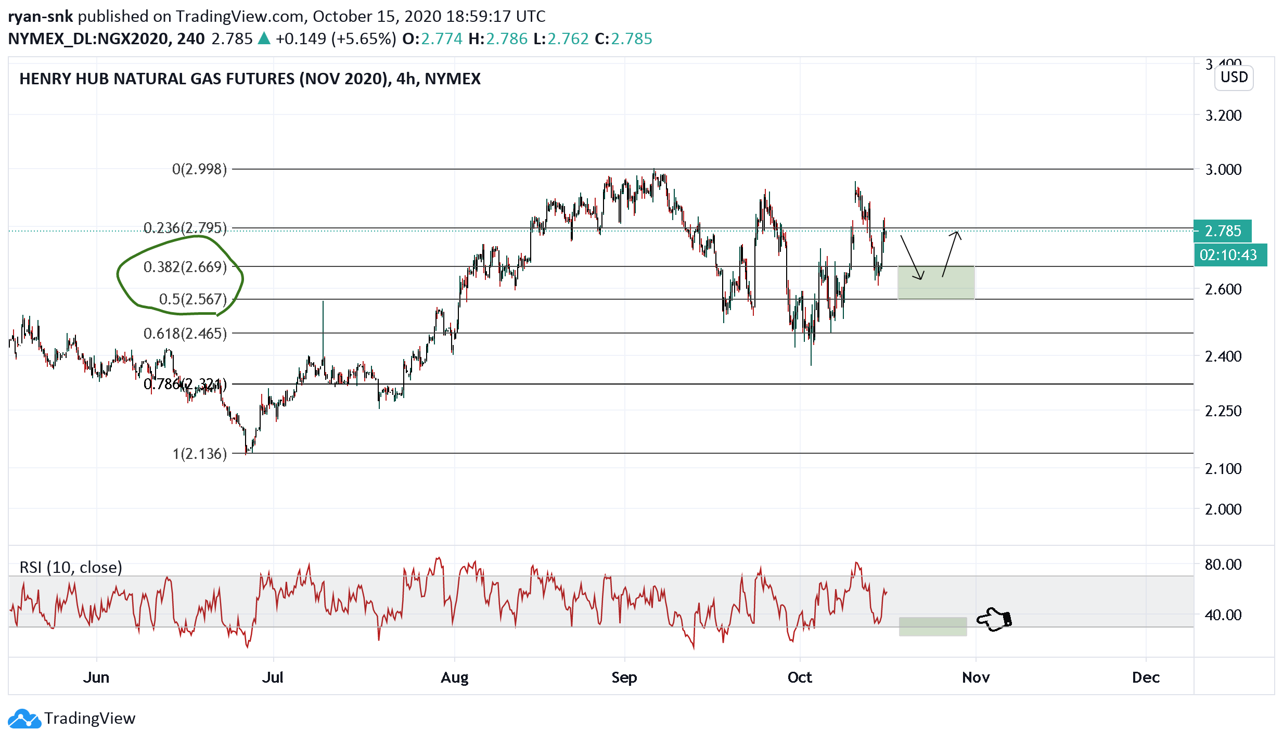Image resolution: width=1283 pixels, height=742 pixels.
Task: Click the Dec label on time axis
Action: point(1146,677)
